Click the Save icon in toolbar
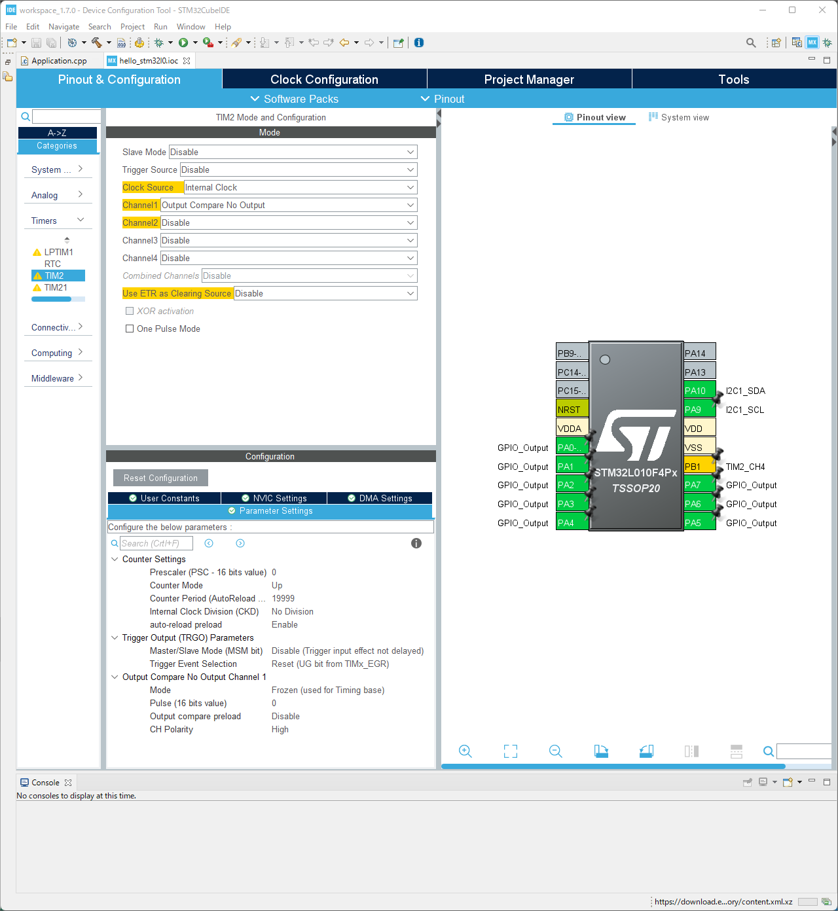Image resolution: width=838 pixels, height=911 pixels. coord(37,43)
